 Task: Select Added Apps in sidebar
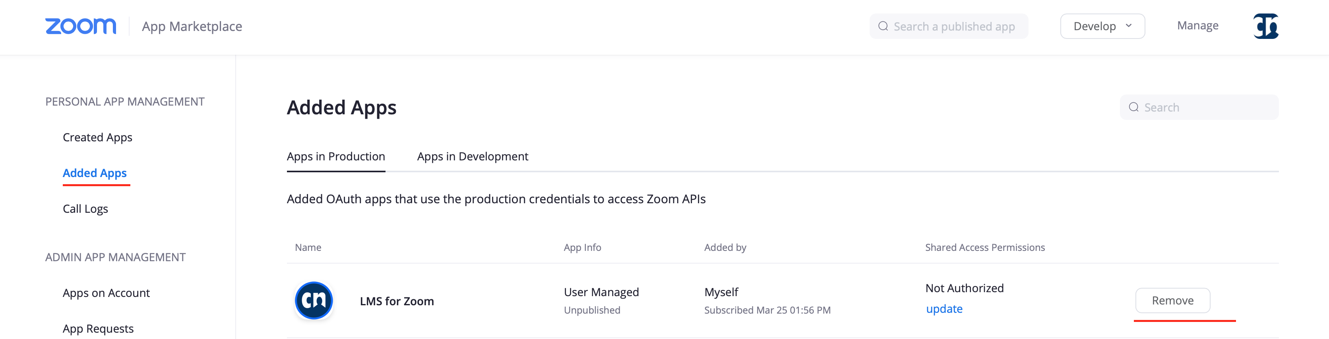pos(95,173)
